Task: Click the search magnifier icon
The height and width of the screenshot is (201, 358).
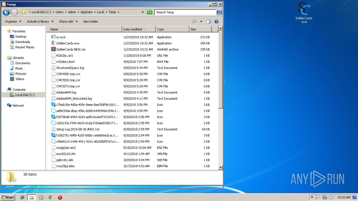Action: click(219, 12)
